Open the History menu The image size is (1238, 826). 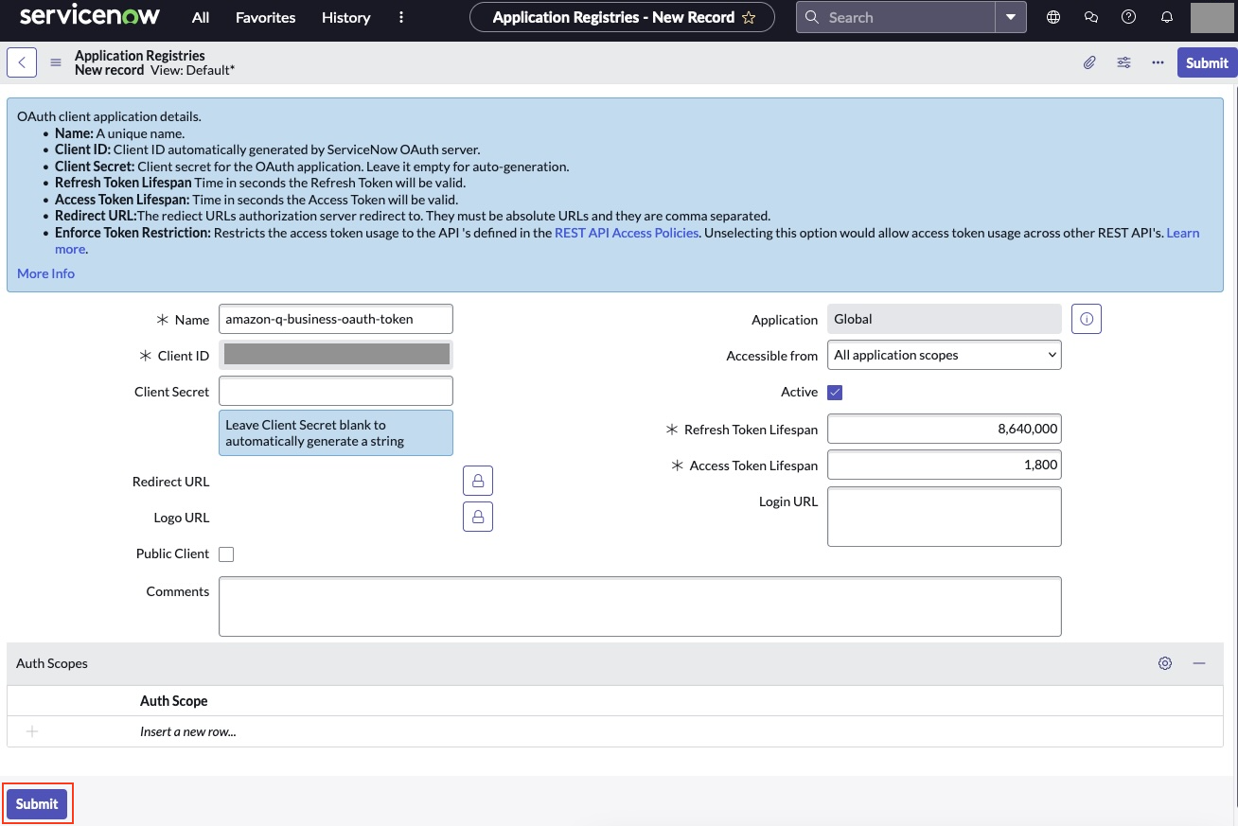click(x=345, y=17)
